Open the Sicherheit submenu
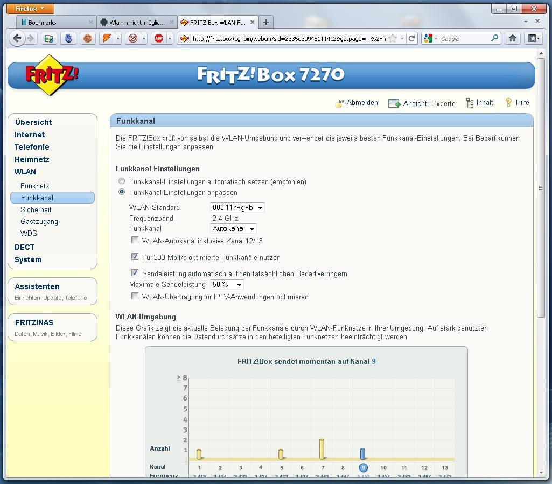The height and width of the screenshot is (484, 552). coord(36,209)
